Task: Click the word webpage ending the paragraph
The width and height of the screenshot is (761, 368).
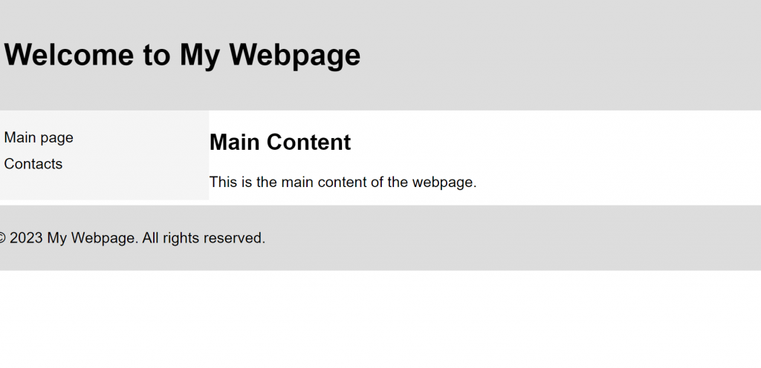Action: [444, 182]
